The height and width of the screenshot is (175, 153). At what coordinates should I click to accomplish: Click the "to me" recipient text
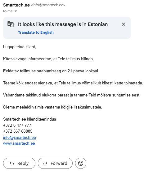(x=8, y=11)
